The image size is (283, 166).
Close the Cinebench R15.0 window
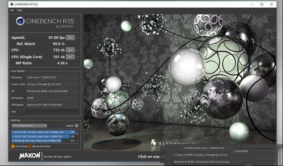click(x=272, y=4)
